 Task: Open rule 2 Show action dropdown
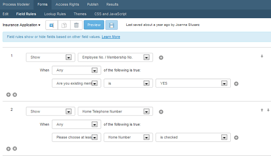(x=51, y=111)
